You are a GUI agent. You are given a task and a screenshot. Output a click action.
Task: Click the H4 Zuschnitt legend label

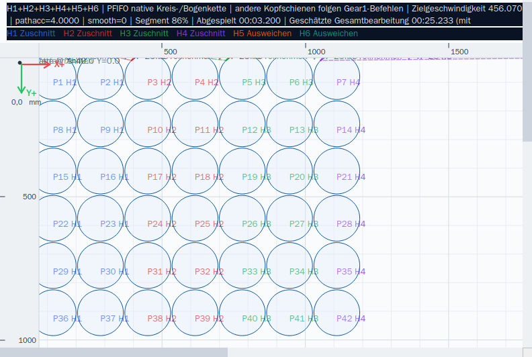[x=201, y=34]
